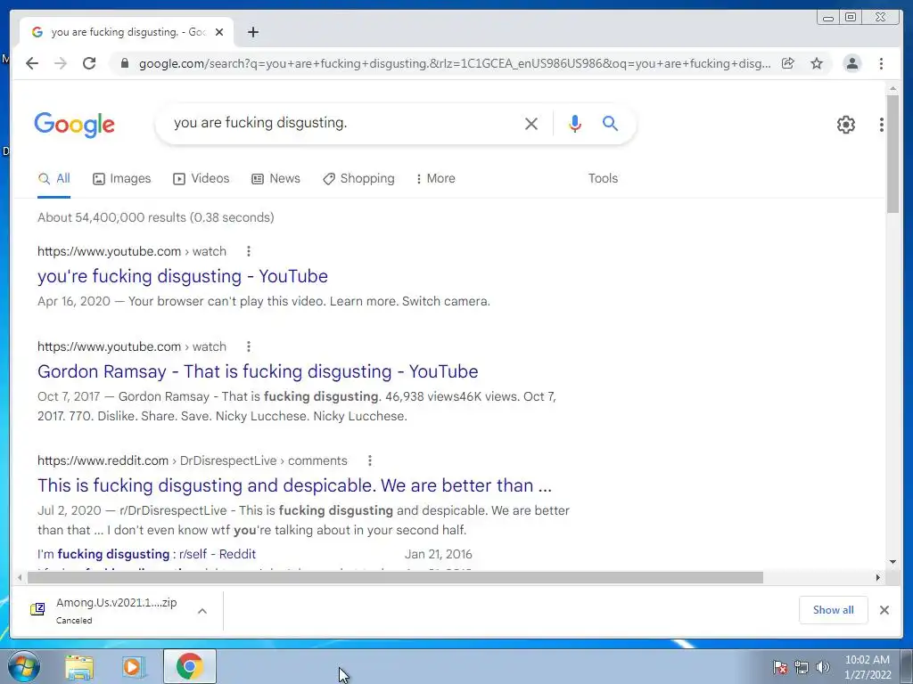The height and width of the screenshot is (684, 913).
Task: Close the downloads bar
Action: [884, 610]
